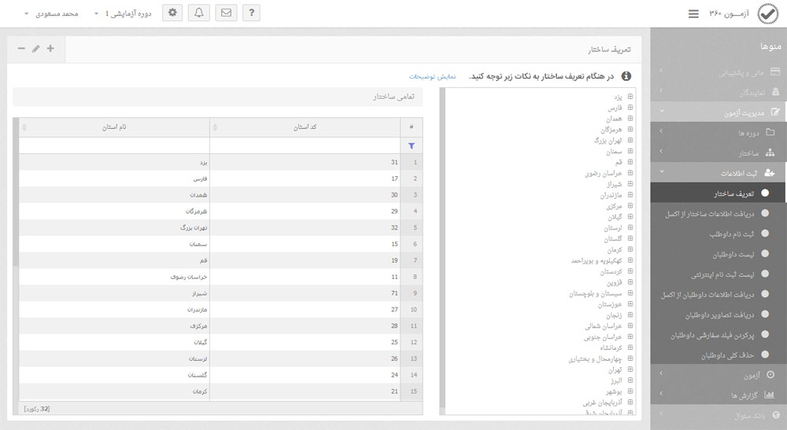Click the icon next to نمایندگان menu
The width and height of the screenshot is (787, 430).
(x=775, y=92)
